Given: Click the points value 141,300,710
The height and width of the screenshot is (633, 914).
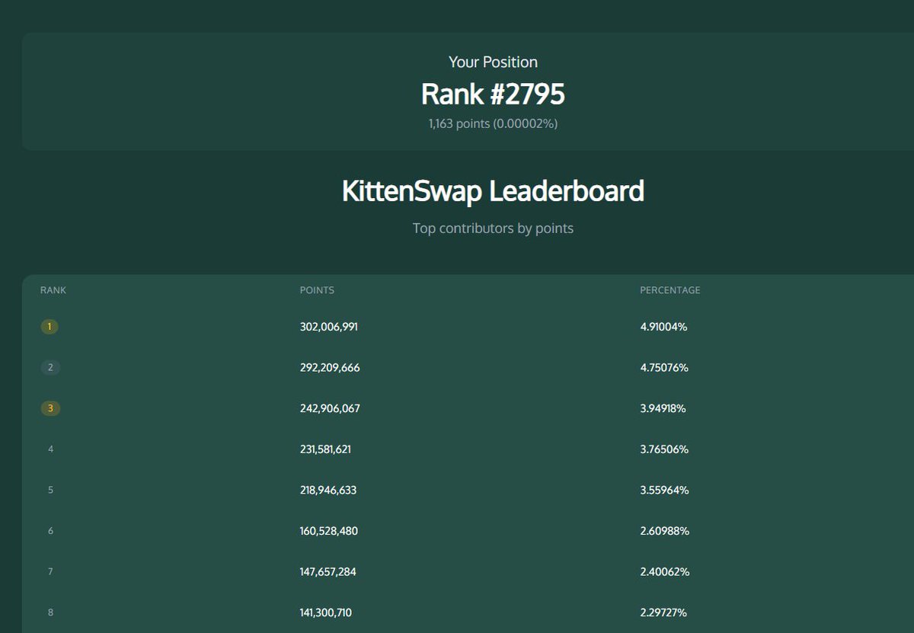Looking at the screenshot, I should (x=326, y=612).
